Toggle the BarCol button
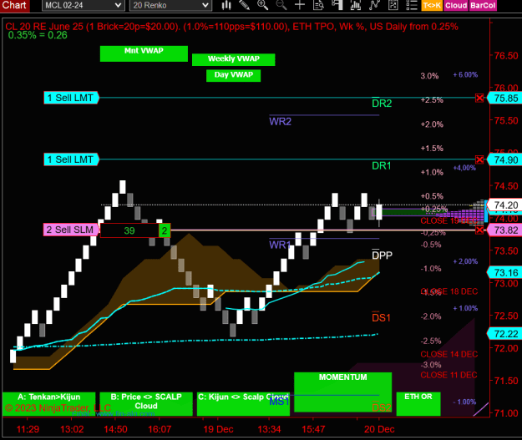 [483, 5]
